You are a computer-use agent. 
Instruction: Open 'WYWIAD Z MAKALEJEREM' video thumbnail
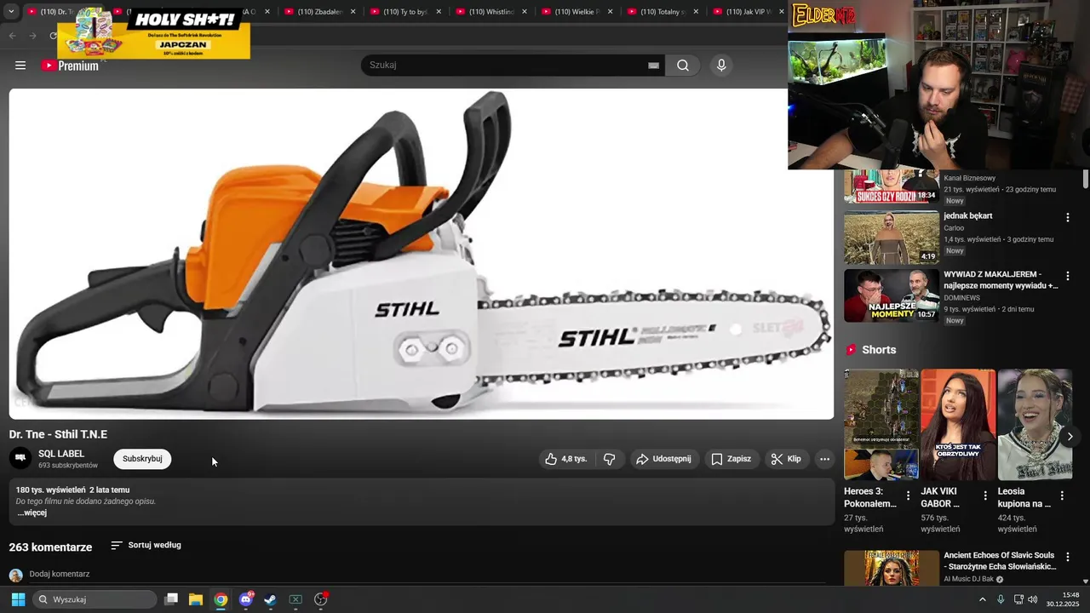(x=892, y=296)
